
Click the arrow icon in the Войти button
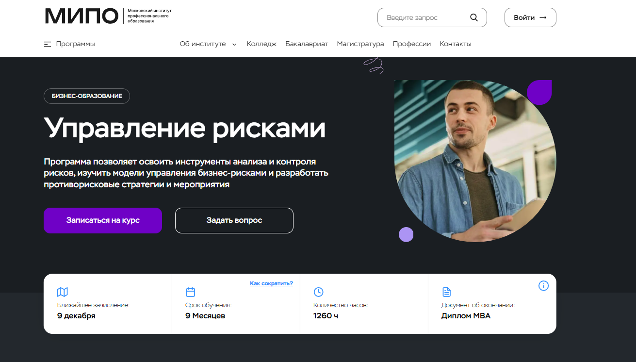(x=543, y=17)
